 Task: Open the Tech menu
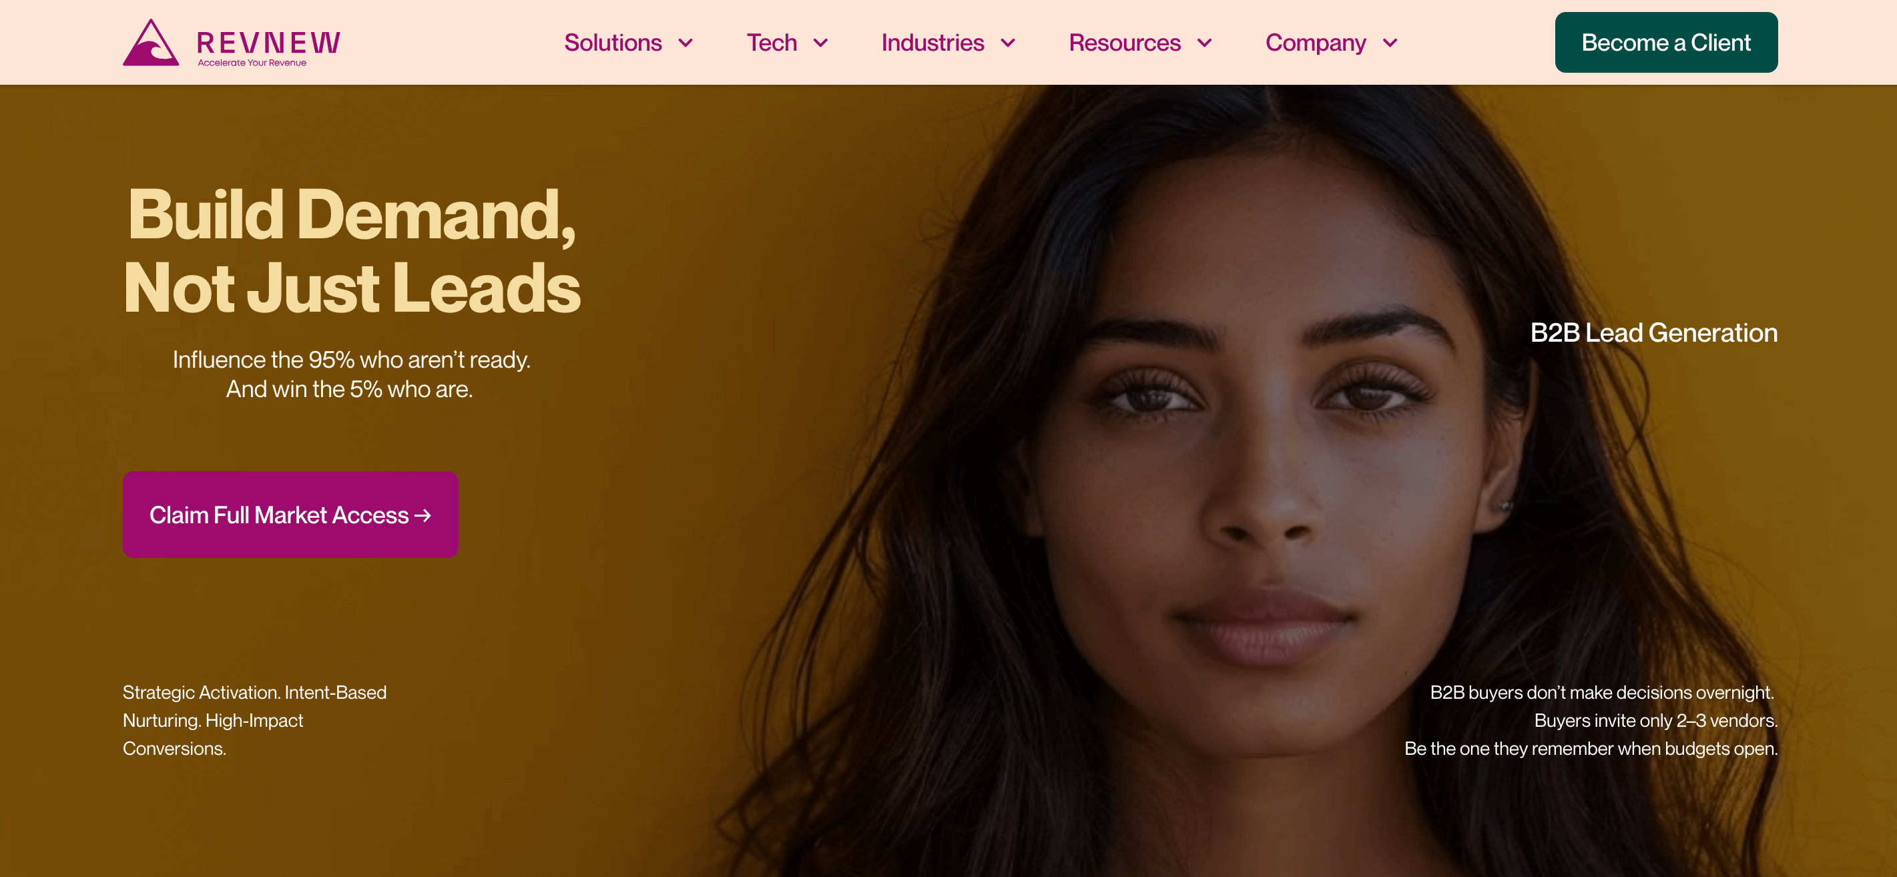click(x=772, y=43)
